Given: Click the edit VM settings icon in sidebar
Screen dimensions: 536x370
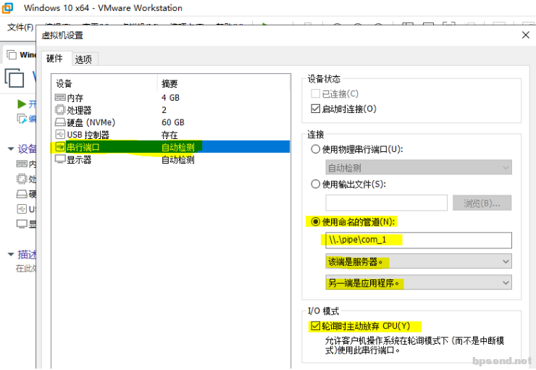Looking at the screenshot, I should [x=22, y=119].
